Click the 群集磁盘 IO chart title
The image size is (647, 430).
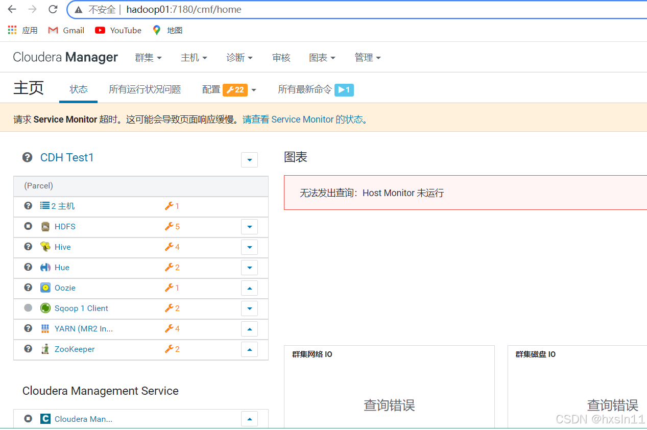[536, 354]
